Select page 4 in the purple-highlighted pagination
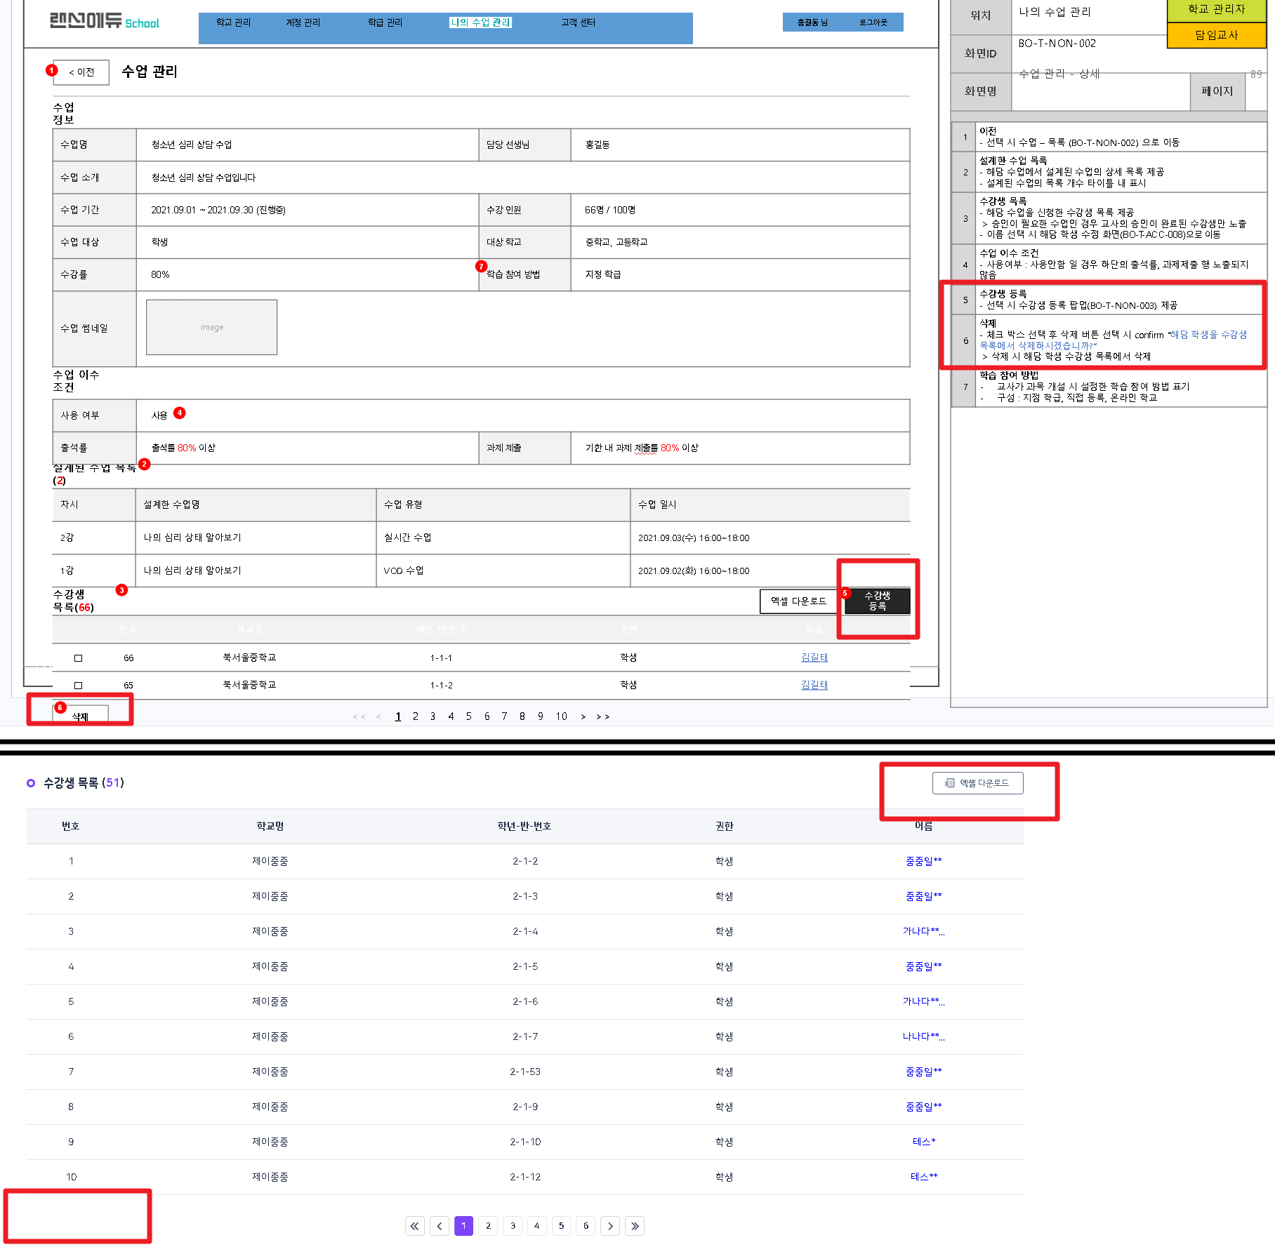This screenshot has height=1247, width=1275. point(537,1226)
